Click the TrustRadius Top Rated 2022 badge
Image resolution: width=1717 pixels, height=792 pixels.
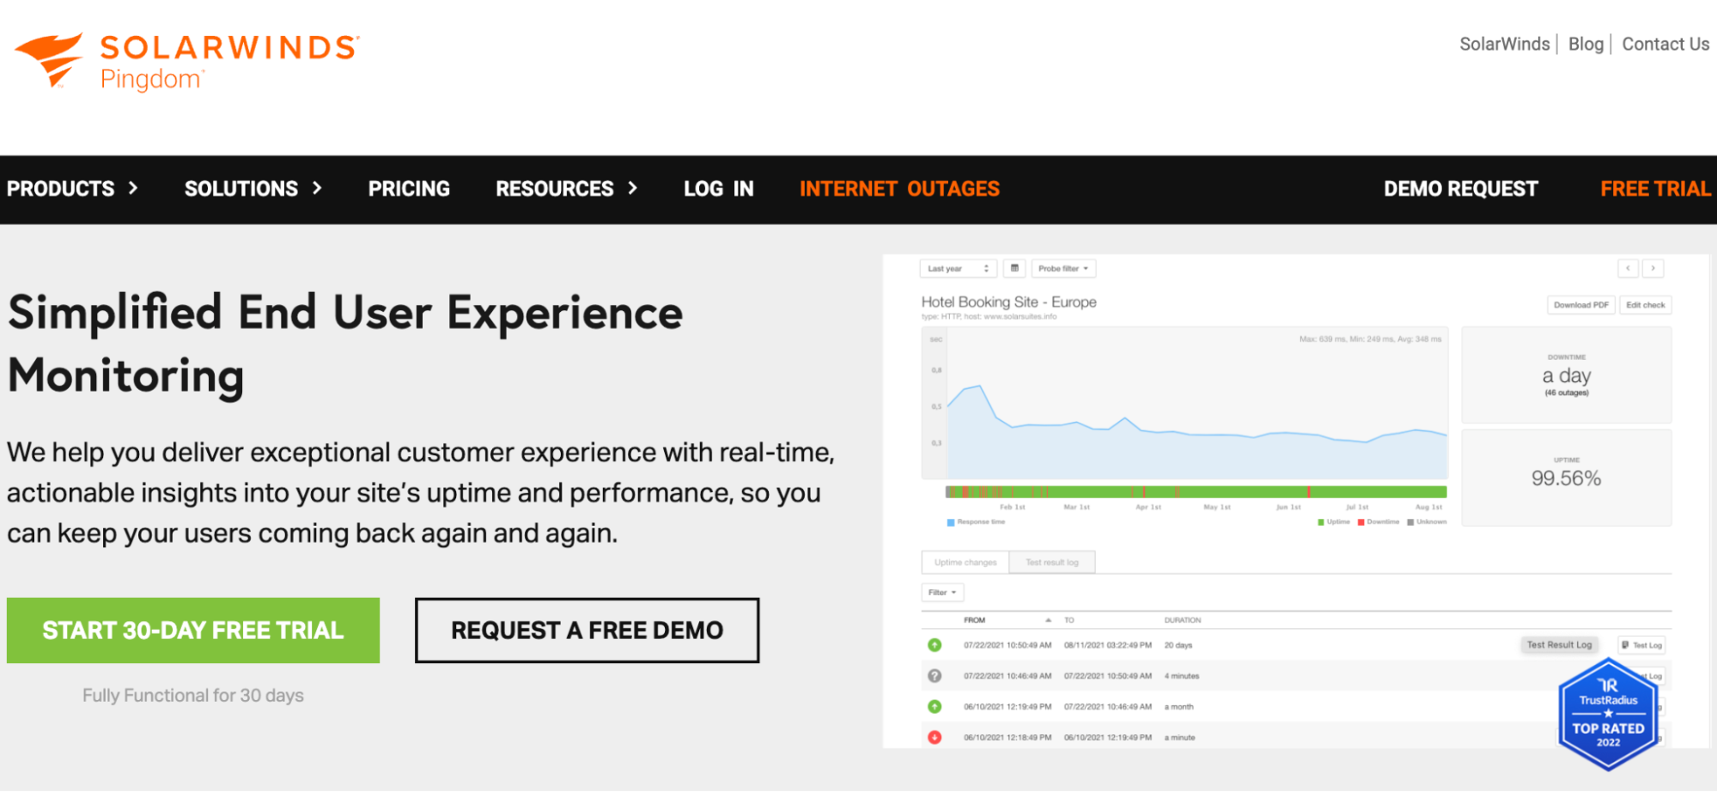[1608, 714]
